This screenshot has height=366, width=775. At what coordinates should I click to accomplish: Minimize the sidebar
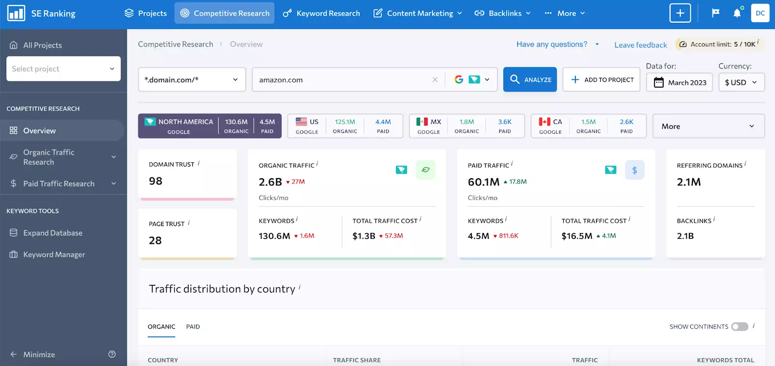(x=32, y=354)
